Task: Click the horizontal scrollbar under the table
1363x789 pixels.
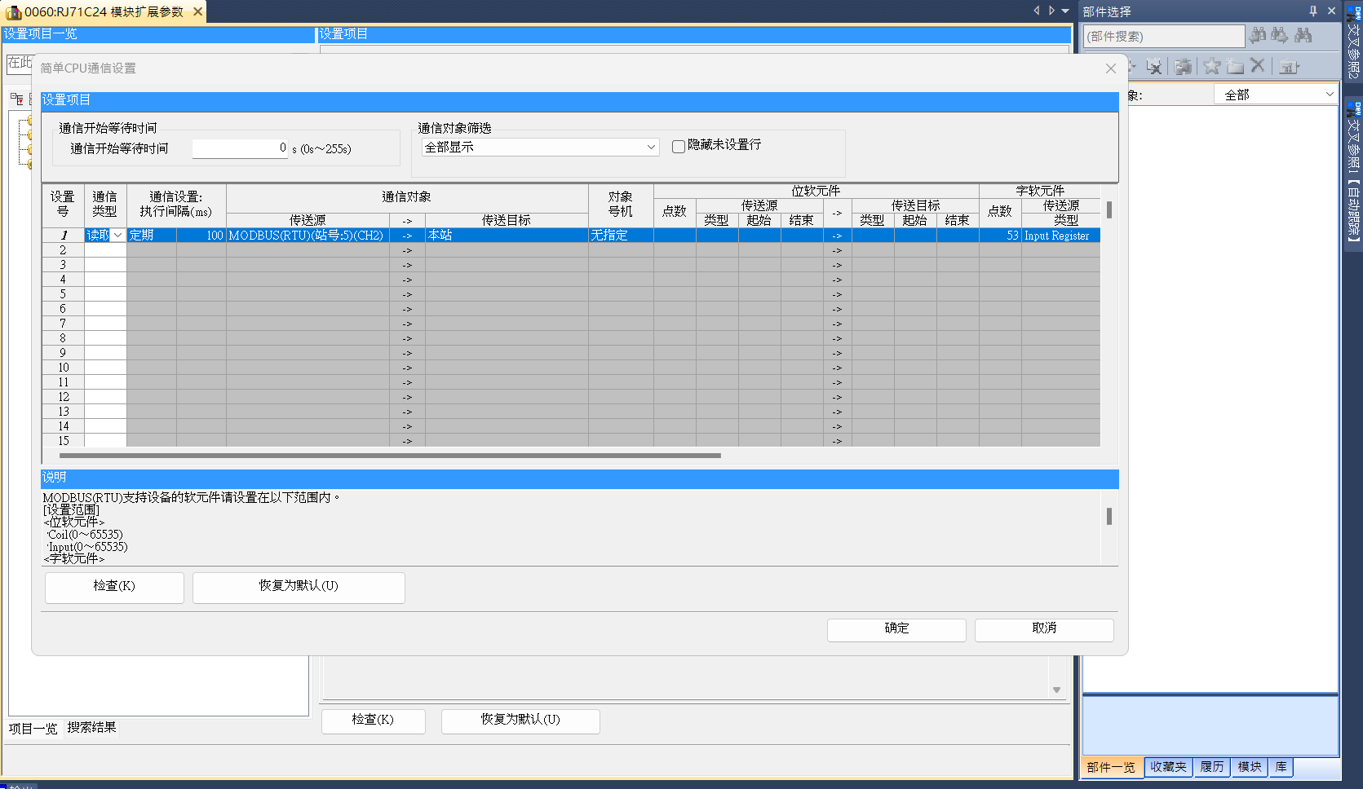Action: coord(390,456)
